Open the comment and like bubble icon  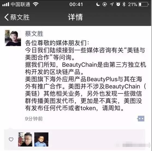click(x=141, y=119)
